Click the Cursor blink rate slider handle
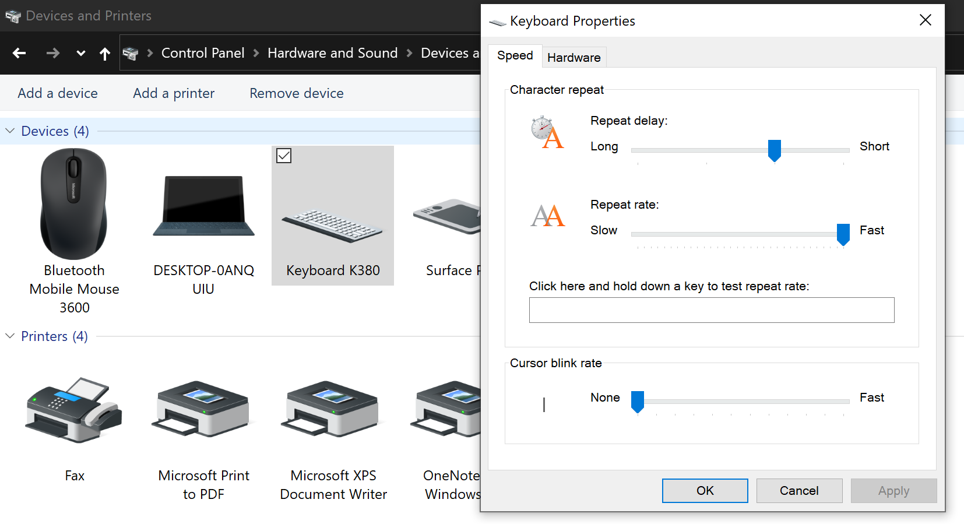The image size is (964, 524). click(x=638, y=402)
